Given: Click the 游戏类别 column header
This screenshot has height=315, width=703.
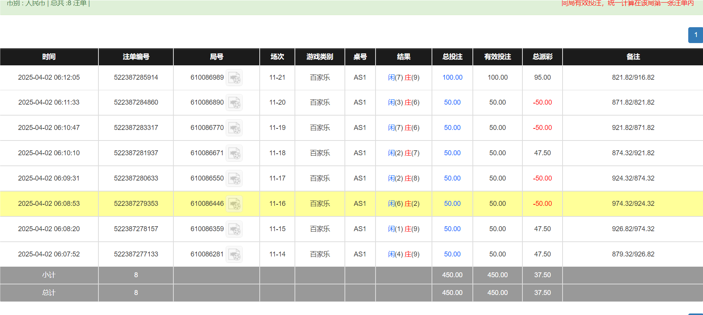Looking at the screenshot, I should (x=320, y=57).
